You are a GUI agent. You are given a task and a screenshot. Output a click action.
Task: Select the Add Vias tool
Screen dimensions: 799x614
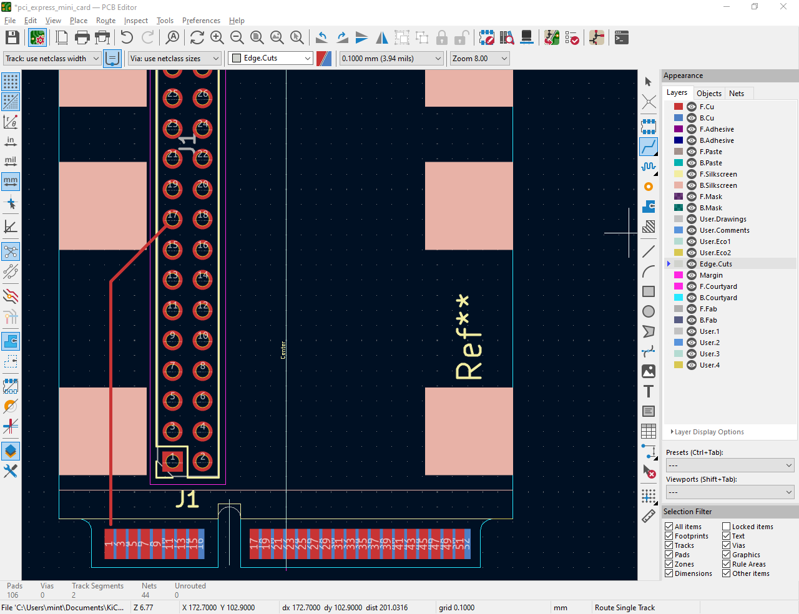click(x=649, y=187)
